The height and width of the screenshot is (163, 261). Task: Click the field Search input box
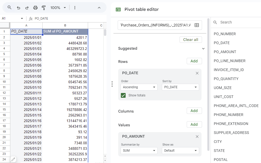[238, 22]
